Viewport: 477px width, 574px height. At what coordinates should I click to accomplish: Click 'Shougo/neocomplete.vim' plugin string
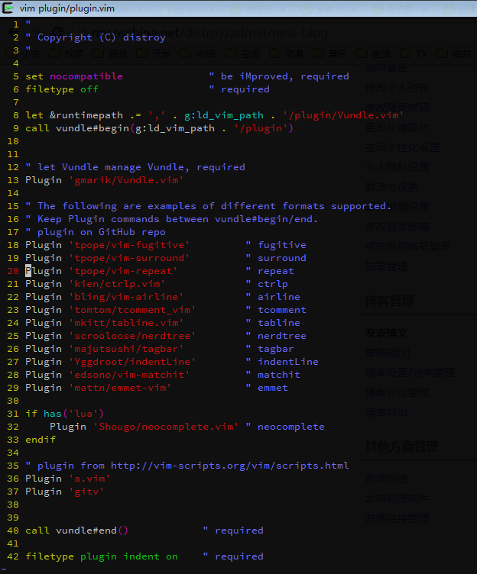[x=166, y=427]
